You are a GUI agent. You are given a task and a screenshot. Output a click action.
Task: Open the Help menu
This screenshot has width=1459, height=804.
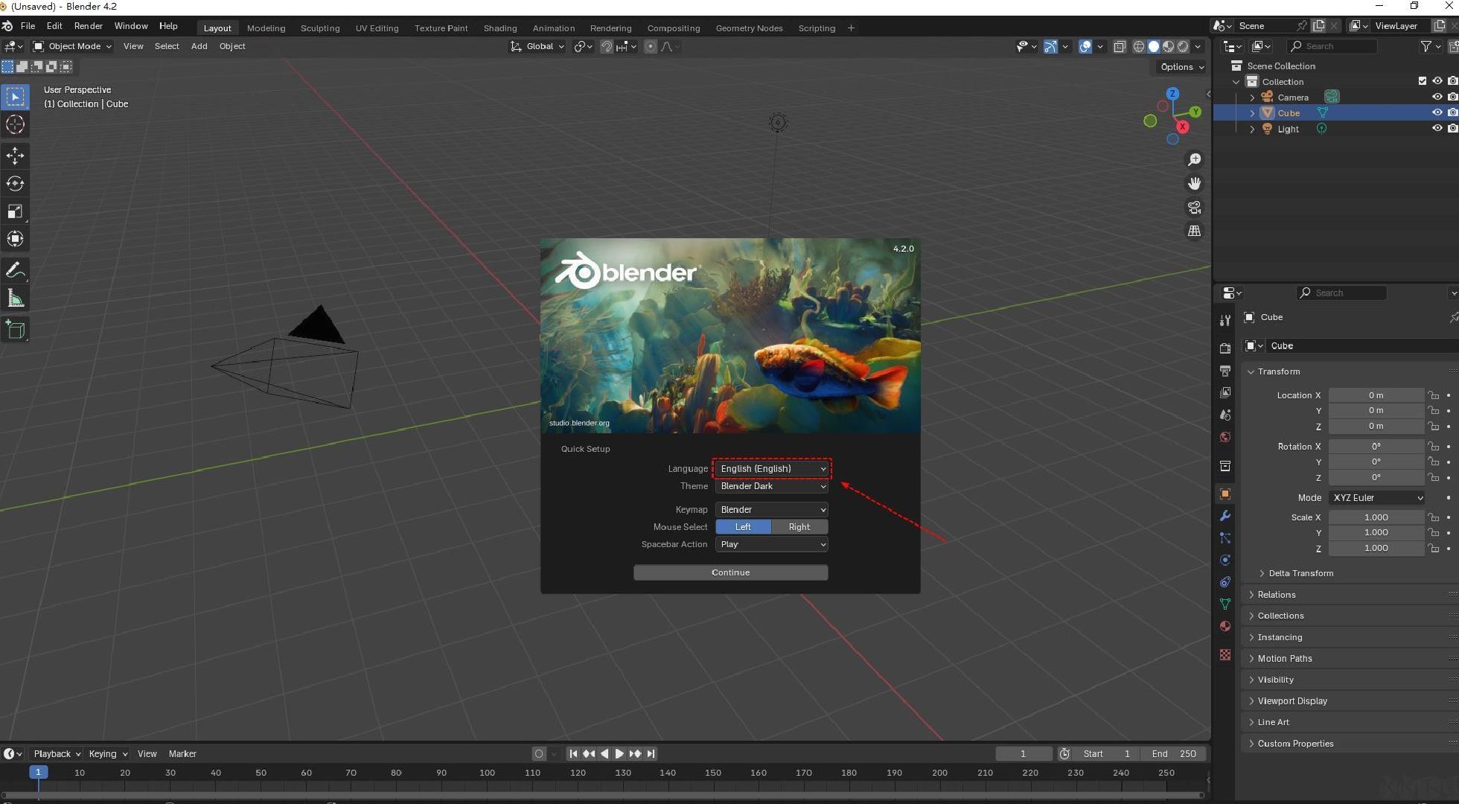[168, 26]
